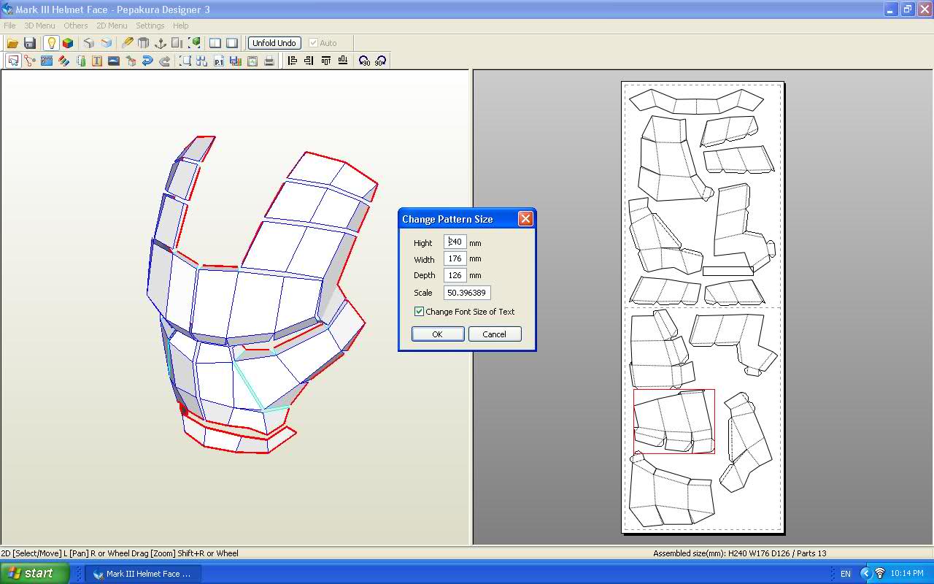Click the gray cylinder icon
Viewport: 934px width, 584px height.
click(144, 43)
